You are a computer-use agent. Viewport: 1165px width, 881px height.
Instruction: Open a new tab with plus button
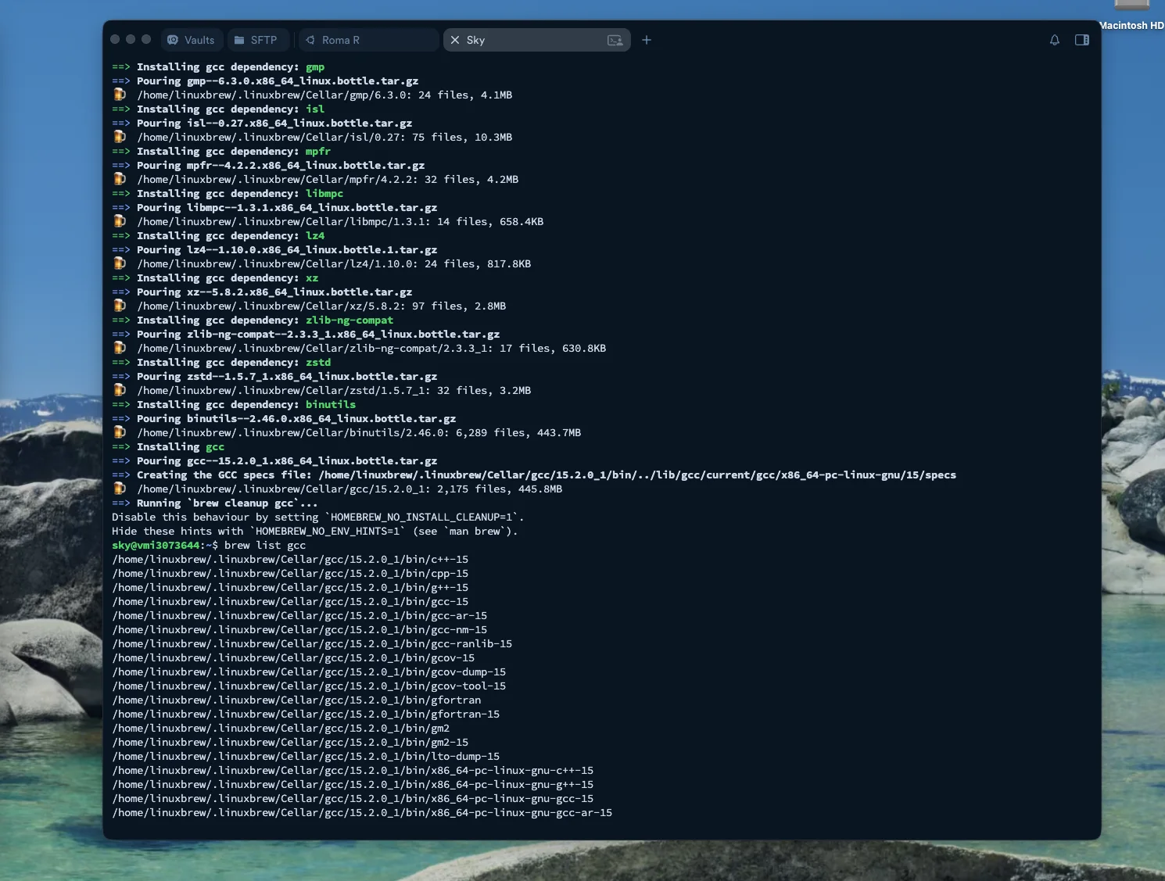click(x=647, y=40)
